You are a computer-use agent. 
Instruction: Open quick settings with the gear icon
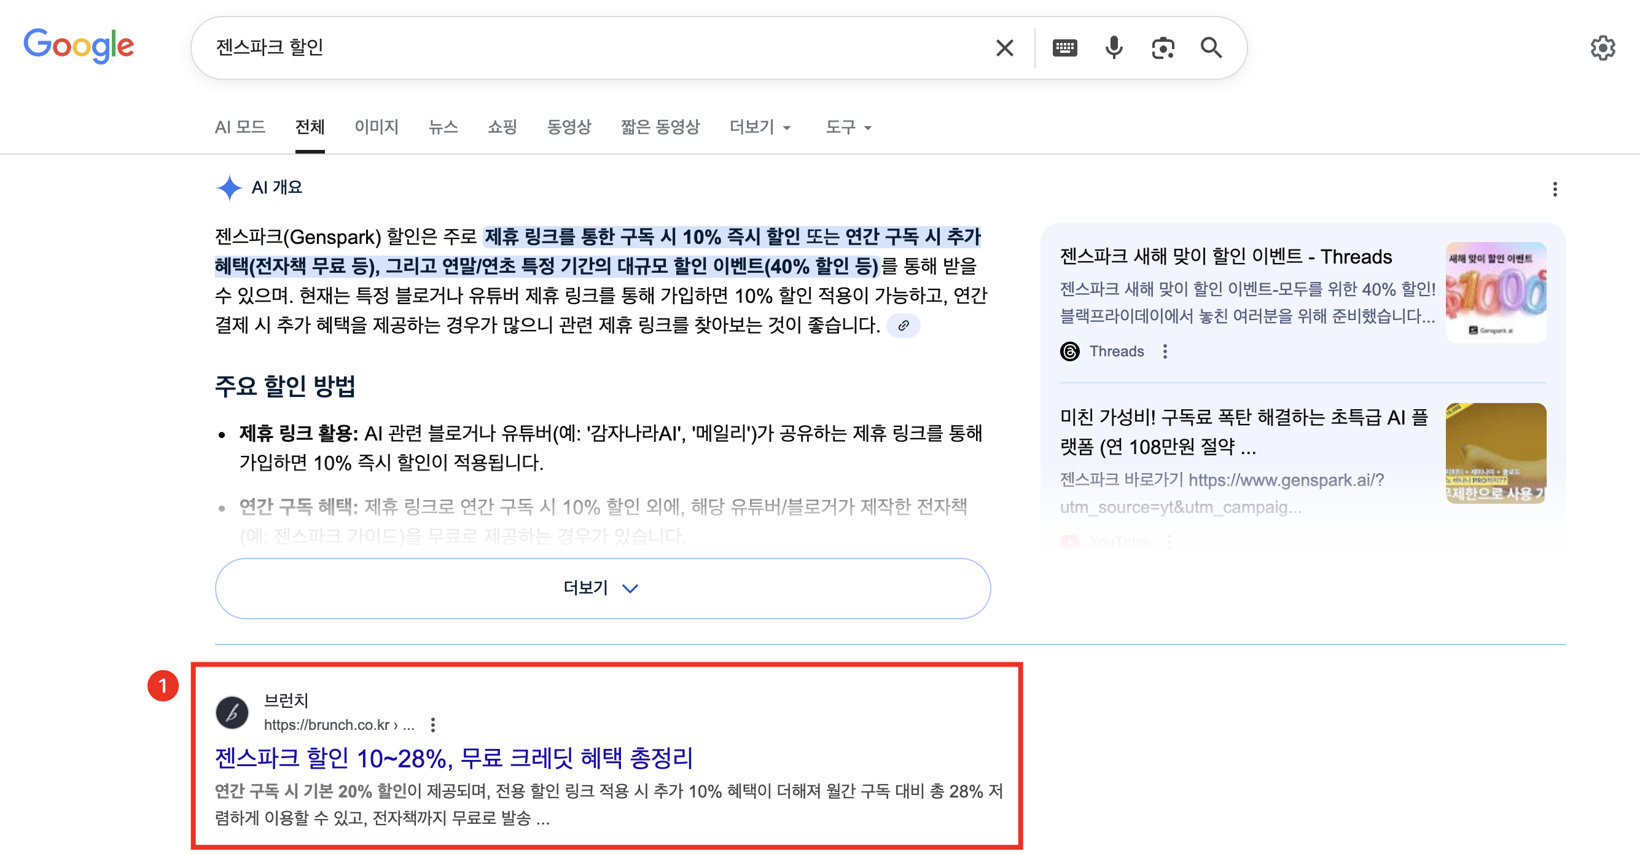pos(1604,47)
